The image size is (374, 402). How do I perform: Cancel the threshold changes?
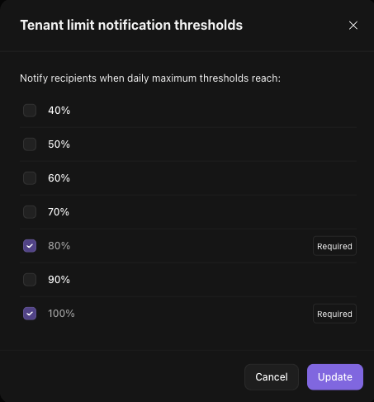pyautogui.click(x=272, y=377)
